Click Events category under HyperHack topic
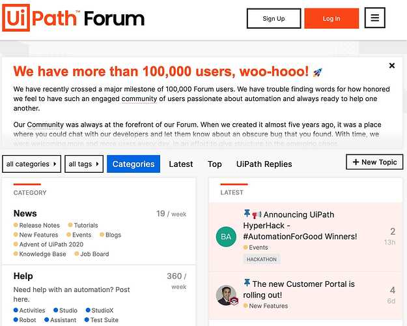The width and height of the screenshot is (407, 326). pos(256,247)
